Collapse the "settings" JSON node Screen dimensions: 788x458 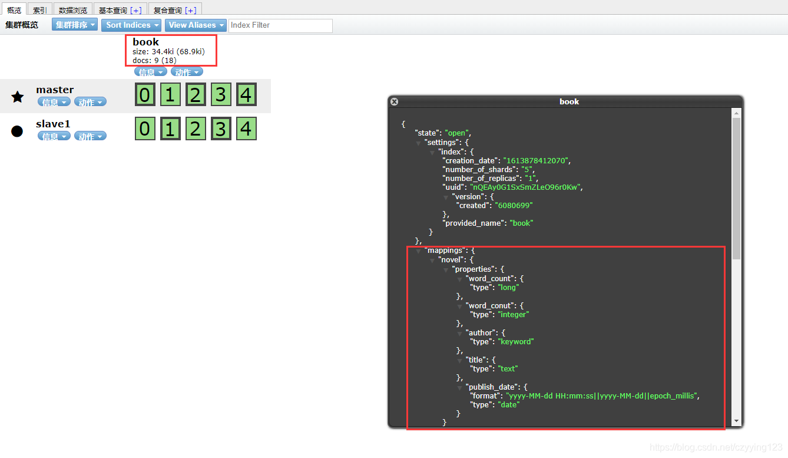point(419,143)
